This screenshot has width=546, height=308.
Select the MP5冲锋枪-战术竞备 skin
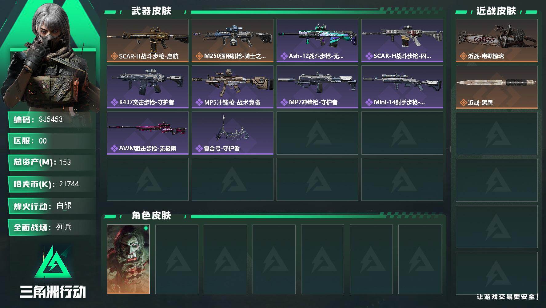(233, 87)
